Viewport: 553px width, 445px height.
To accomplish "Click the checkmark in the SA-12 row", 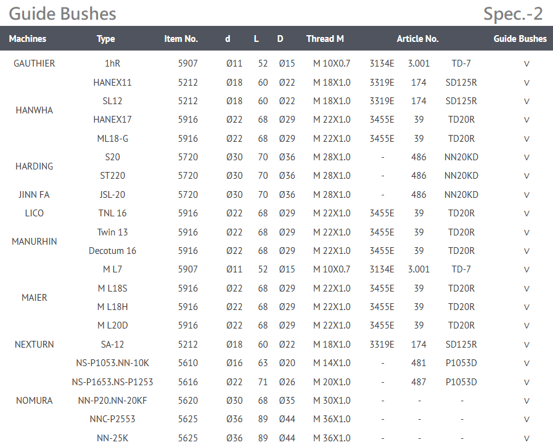I will 526,345.
